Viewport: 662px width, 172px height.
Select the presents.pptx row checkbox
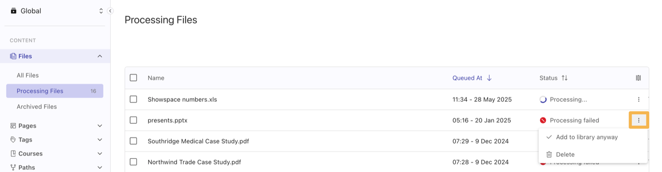133,120
